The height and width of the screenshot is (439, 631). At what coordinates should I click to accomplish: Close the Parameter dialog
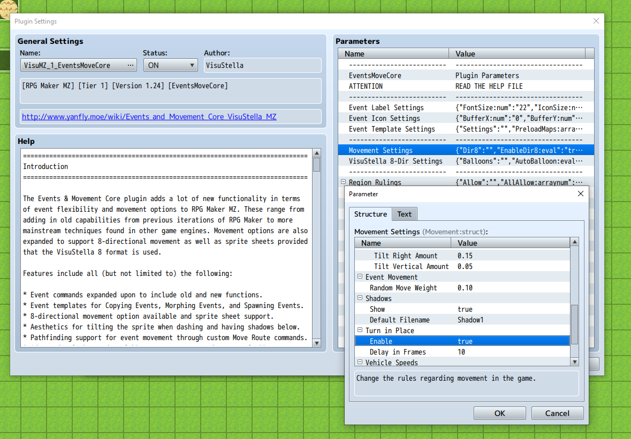tap(580, 194)
